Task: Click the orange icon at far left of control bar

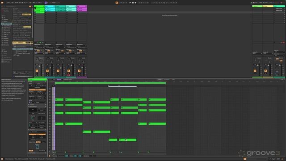Action: click(x=2, y=3)
